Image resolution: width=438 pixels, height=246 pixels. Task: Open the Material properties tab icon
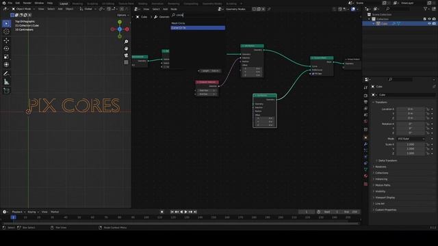pyautogui.click(x=365, y=176)
